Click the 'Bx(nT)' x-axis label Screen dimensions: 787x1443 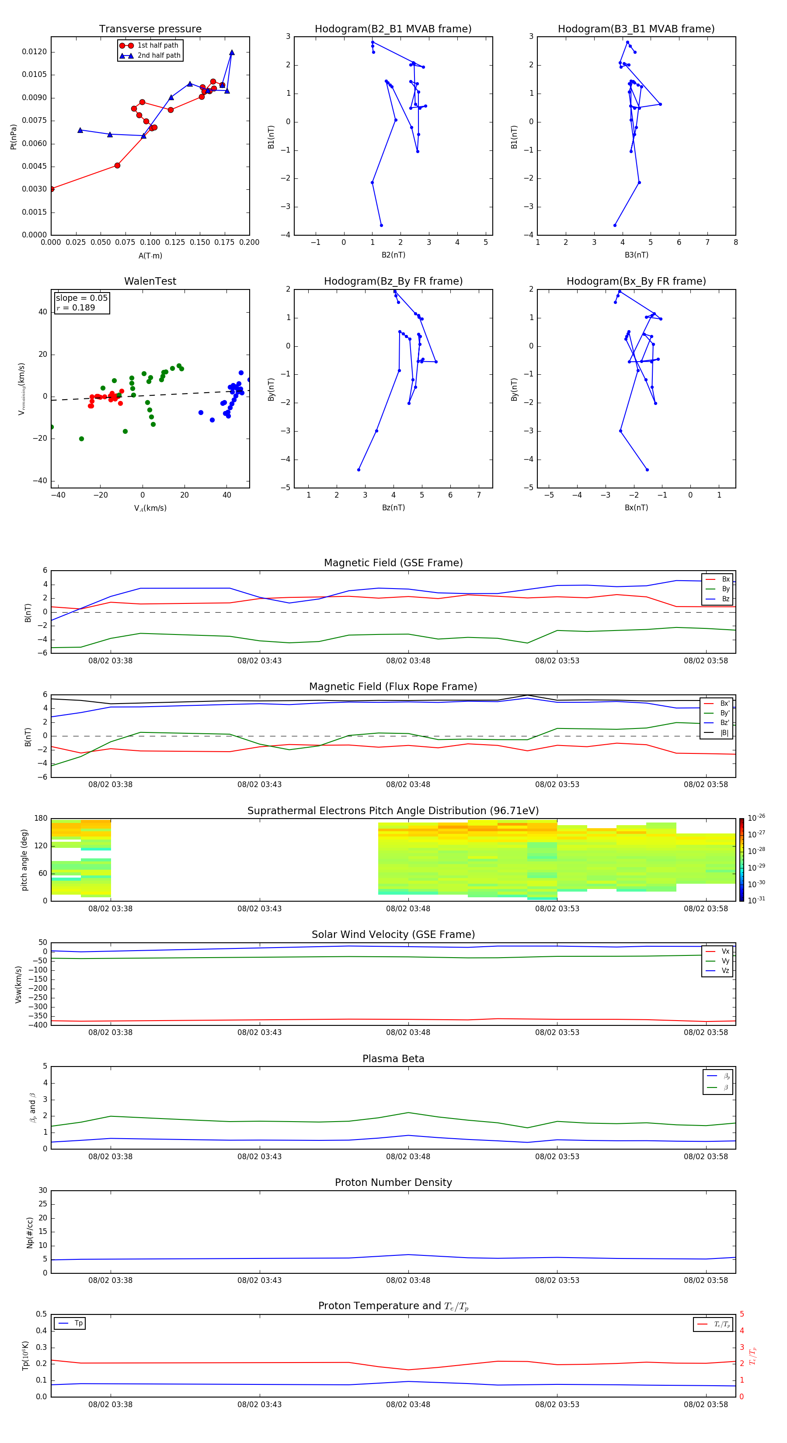[x=636, y=508]
